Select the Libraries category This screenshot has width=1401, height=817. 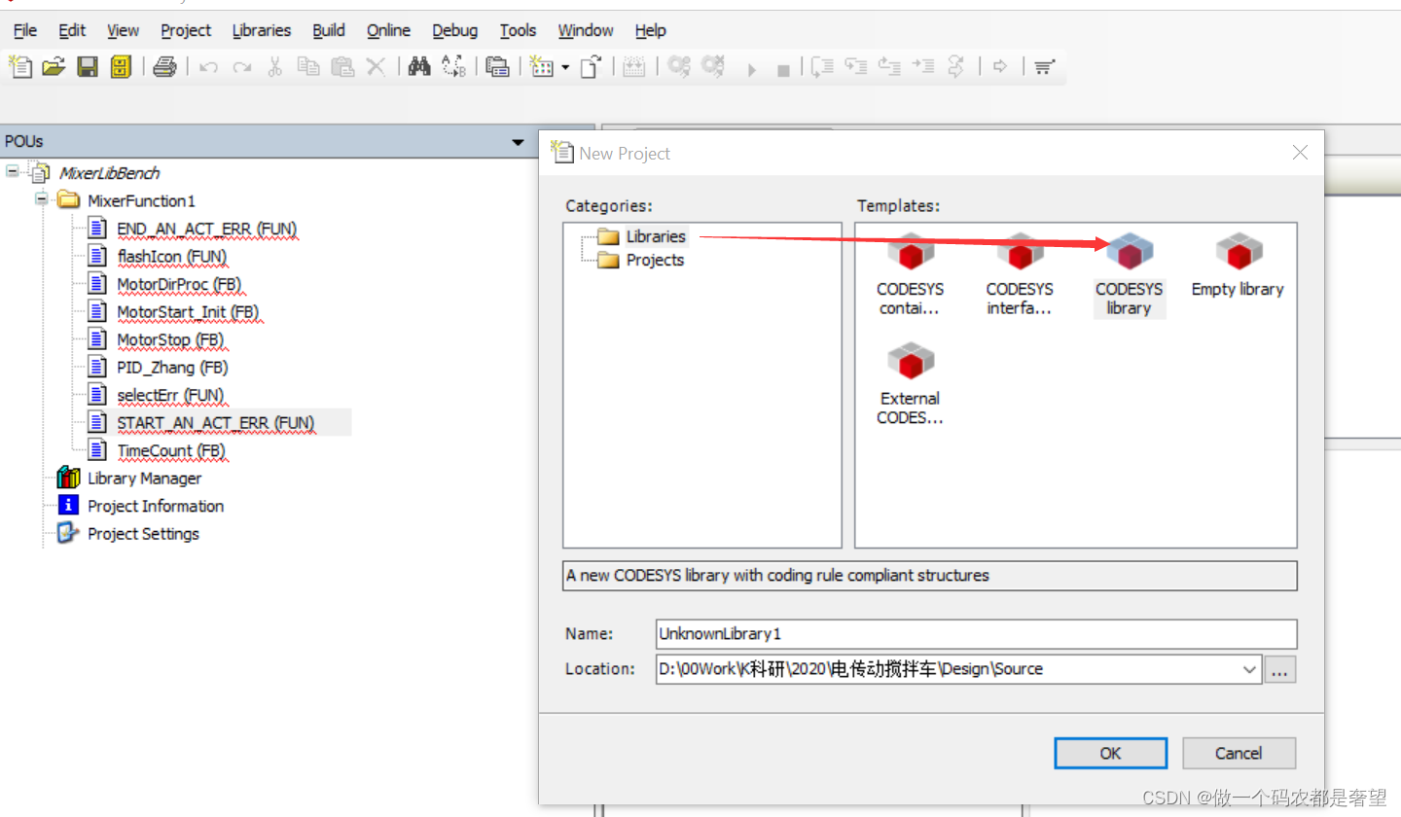tap(656, 236)
